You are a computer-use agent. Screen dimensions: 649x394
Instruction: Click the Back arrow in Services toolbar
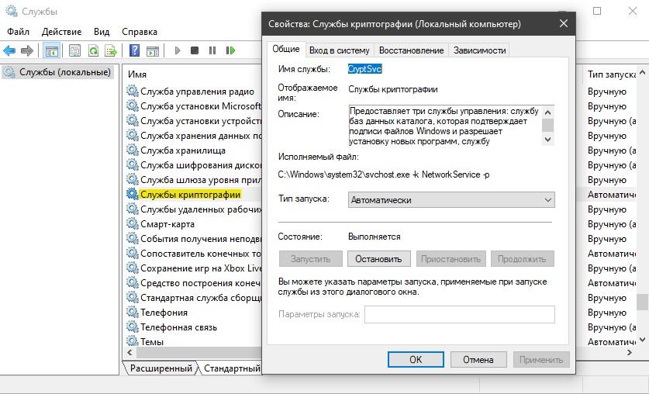click(x=9, y=50)
